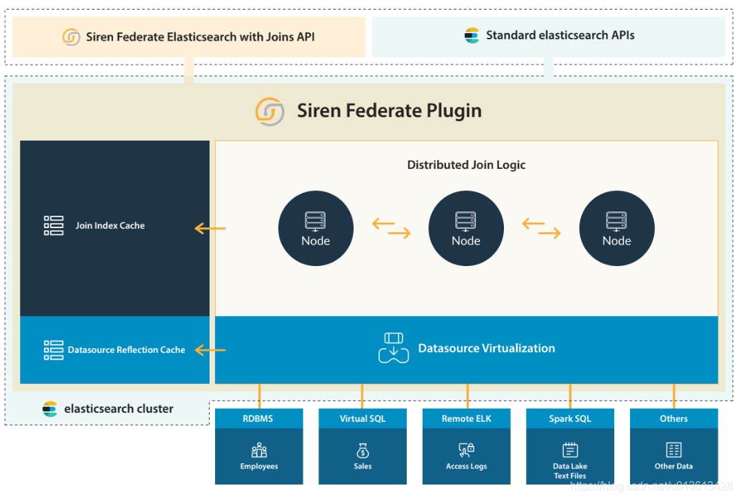Click the Data Lake Text Files label
Viewport: 739px width, 499px height.
pos(570,471)
